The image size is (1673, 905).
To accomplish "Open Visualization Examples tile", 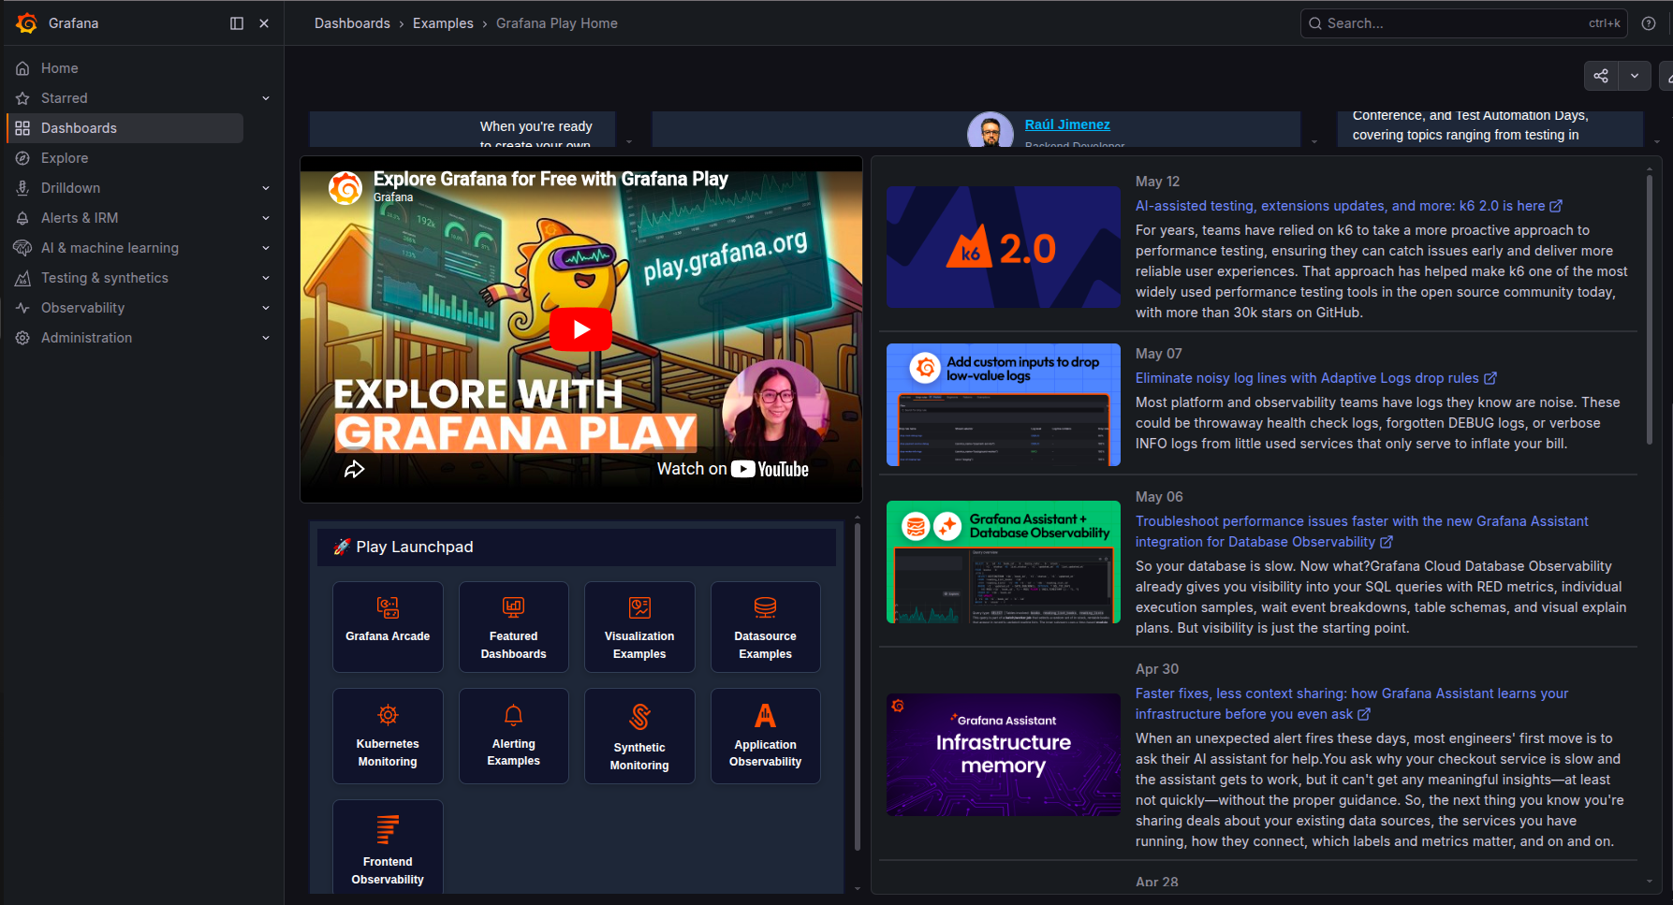I will [x=639, y=627].
